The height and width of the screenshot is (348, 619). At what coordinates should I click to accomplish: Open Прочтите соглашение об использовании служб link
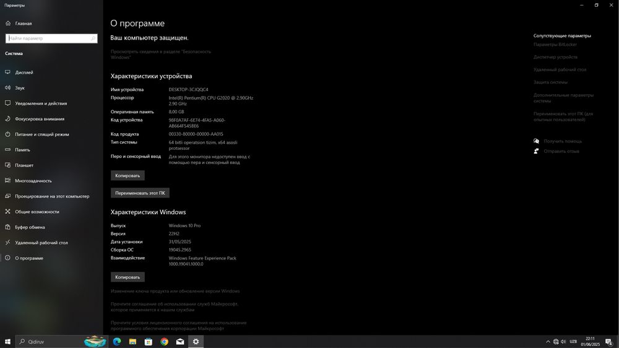click(174, 307)
